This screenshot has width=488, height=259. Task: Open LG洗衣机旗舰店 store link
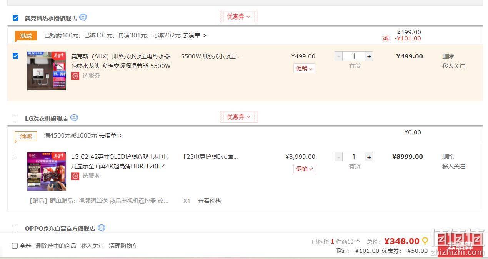tap(47, 118)
